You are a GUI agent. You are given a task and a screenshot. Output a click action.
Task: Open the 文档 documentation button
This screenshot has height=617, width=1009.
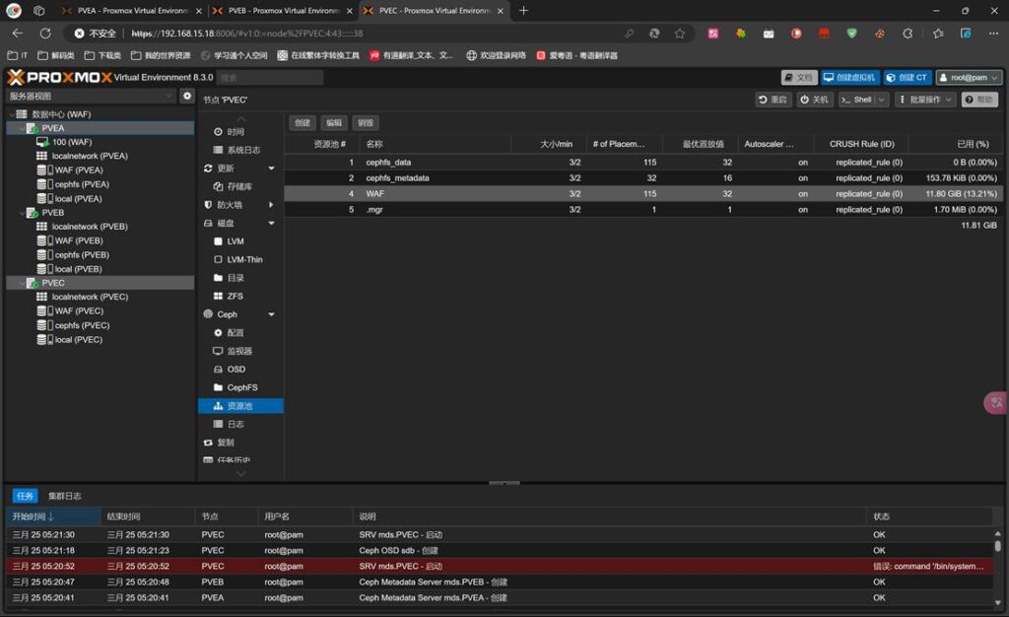pos(798,77)
